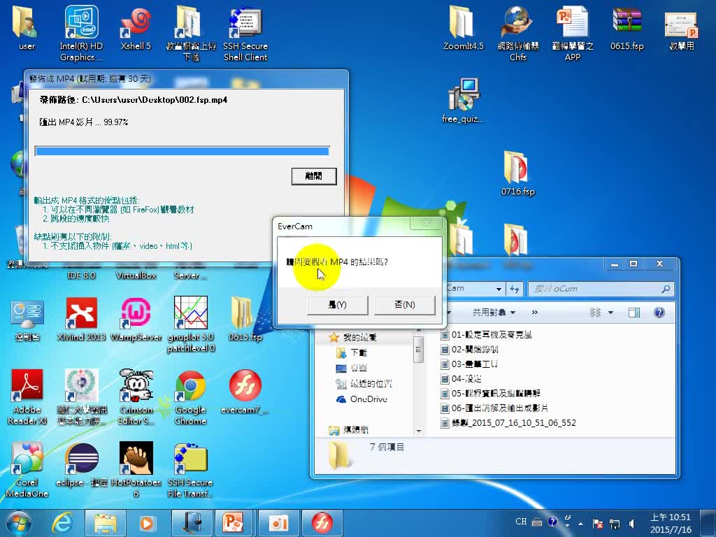This screenshot has width=716, height=537.
Task: Select the ZoomIt4.5 folder icon
Action: click(x=463, y=29)
